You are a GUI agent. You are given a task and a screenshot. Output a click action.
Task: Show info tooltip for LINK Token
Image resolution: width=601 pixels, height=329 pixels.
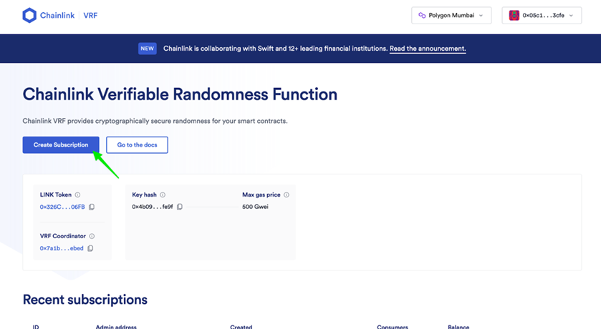tap(77, 195)
